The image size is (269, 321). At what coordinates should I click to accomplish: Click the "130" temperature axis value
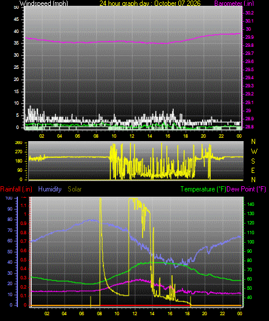coord(251,214)
